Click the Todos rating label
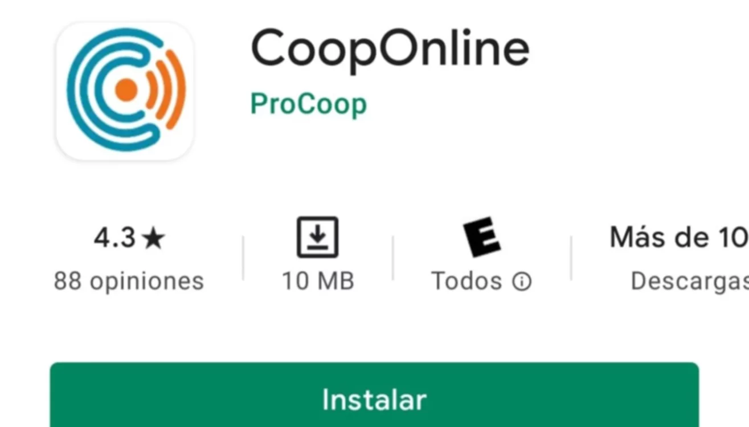This screenshot has width=749, height=427. 466,281
